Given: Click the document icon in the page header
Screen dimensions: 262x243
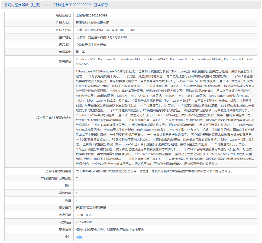Looking at the screenshot, I should tap(6, 5).
